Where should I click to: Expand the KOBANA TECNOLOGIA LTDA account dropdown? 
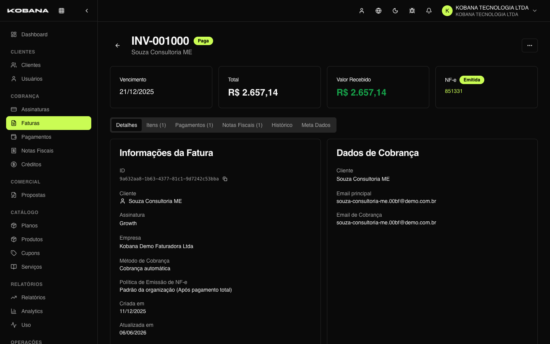click(x=535, y=11)
